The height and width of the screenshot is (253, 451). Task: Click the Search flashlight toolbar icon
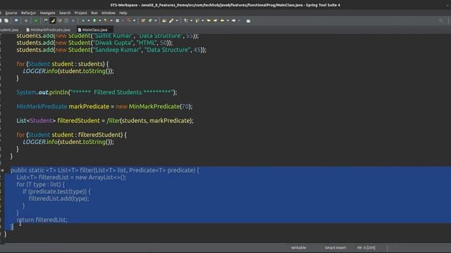[171, 20]
